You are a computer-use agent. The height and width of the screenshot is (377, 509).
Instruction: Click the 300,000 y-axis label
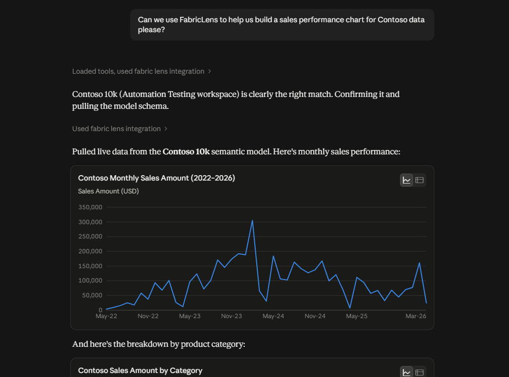(90, 222)
